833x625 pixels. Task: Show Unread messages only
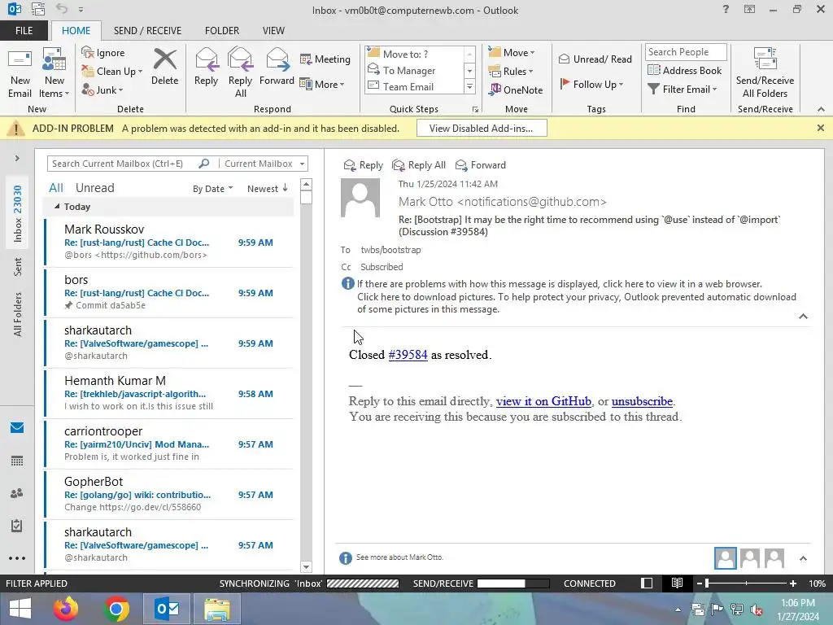point(94,188)
